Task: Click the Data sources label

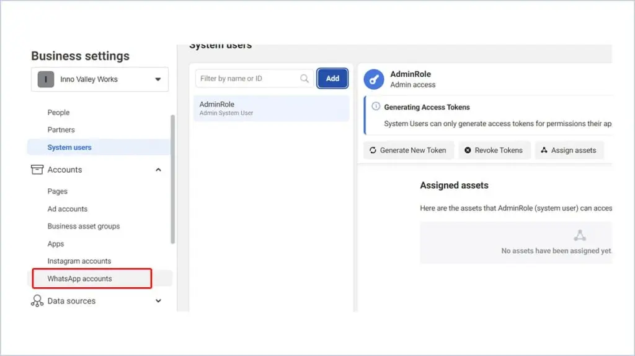Action: point(71,301)
